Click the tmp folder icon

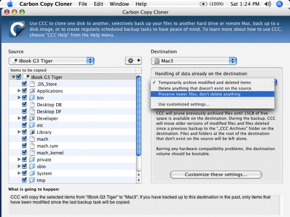32,180
